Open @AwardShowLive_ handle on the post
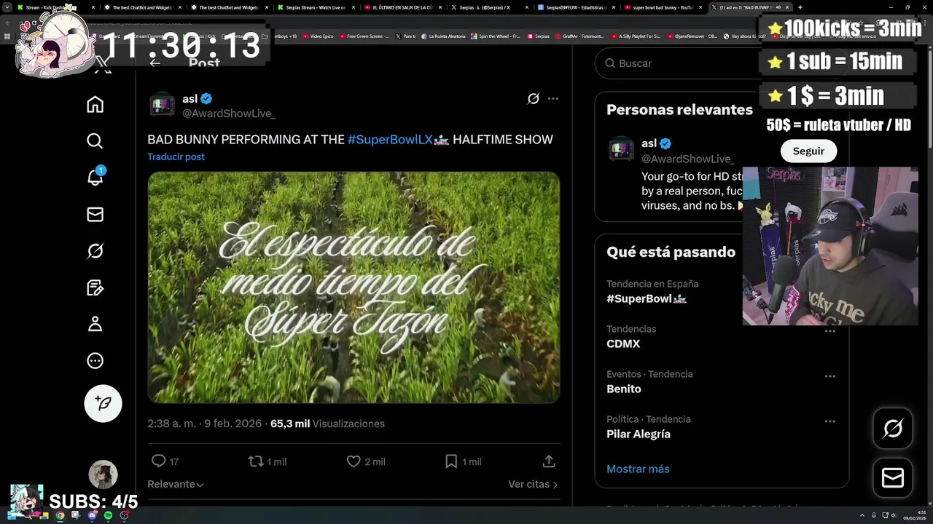Screen dimensions: 933x524 (228, 113)
